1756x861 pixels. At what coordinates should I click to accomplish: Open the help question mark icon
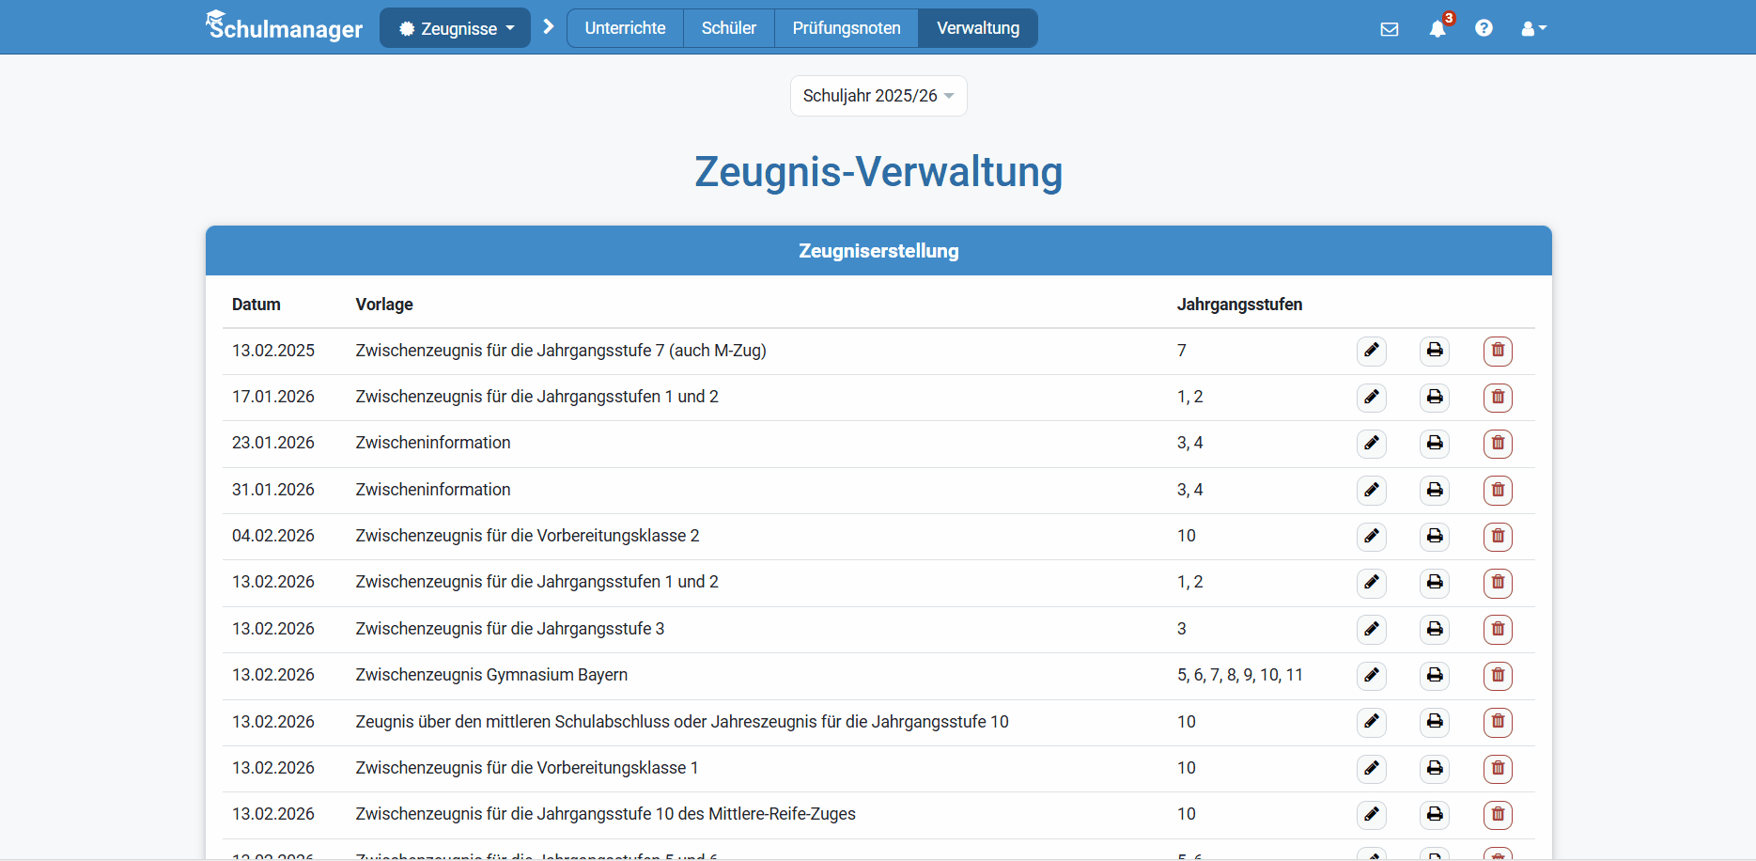tap(1484, 28)
